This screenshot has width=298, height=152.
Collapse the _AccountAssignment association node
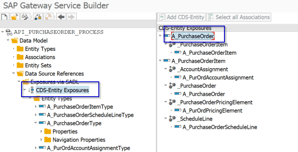click(x=166, y=69)
